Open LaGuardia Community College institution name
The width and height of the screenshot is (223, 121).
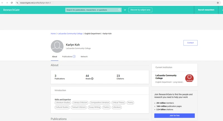click(x=166, y=77)
